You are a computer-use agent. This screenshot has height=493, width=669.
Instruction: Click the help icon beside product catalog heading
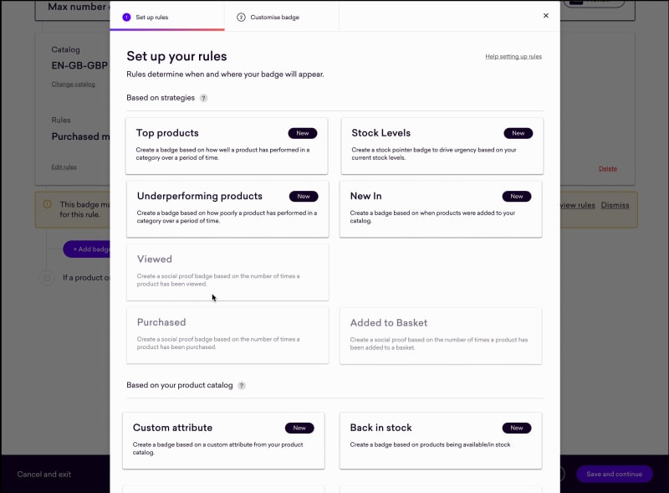click(x=242, y=386)
